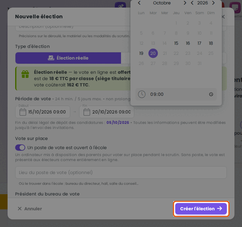Go to previous month in calendar
This screenshot has width=242, height=227.
(x=139, y=3)
